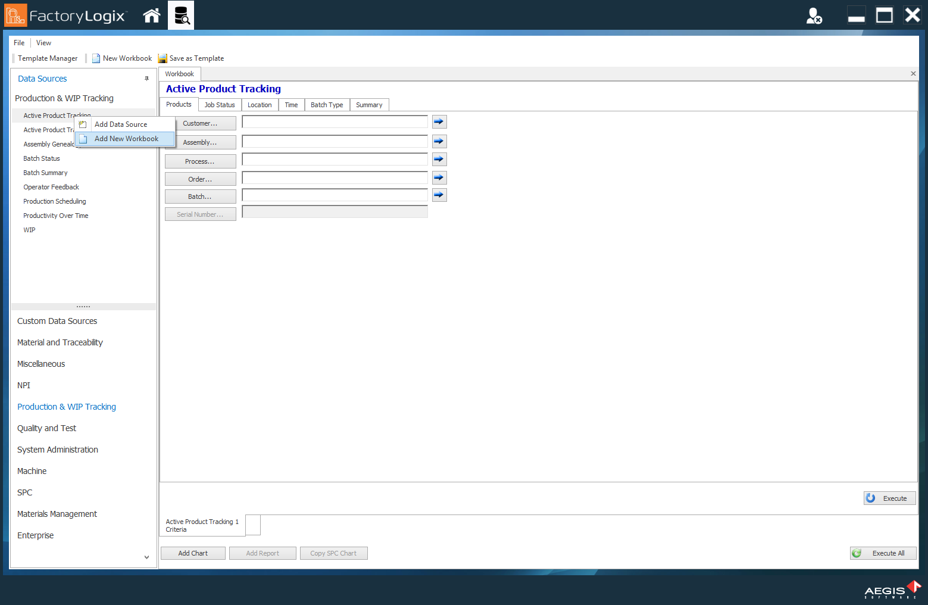Select the Summary tab
This screenshot has height=605, width=928.
pos(369,104)
